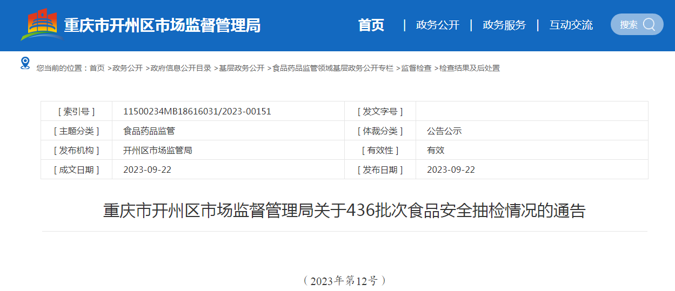Screen dimensions: 675x291
Task: Go to 政务公开 in breadcrumb
Action: click(x=128, y=68)
